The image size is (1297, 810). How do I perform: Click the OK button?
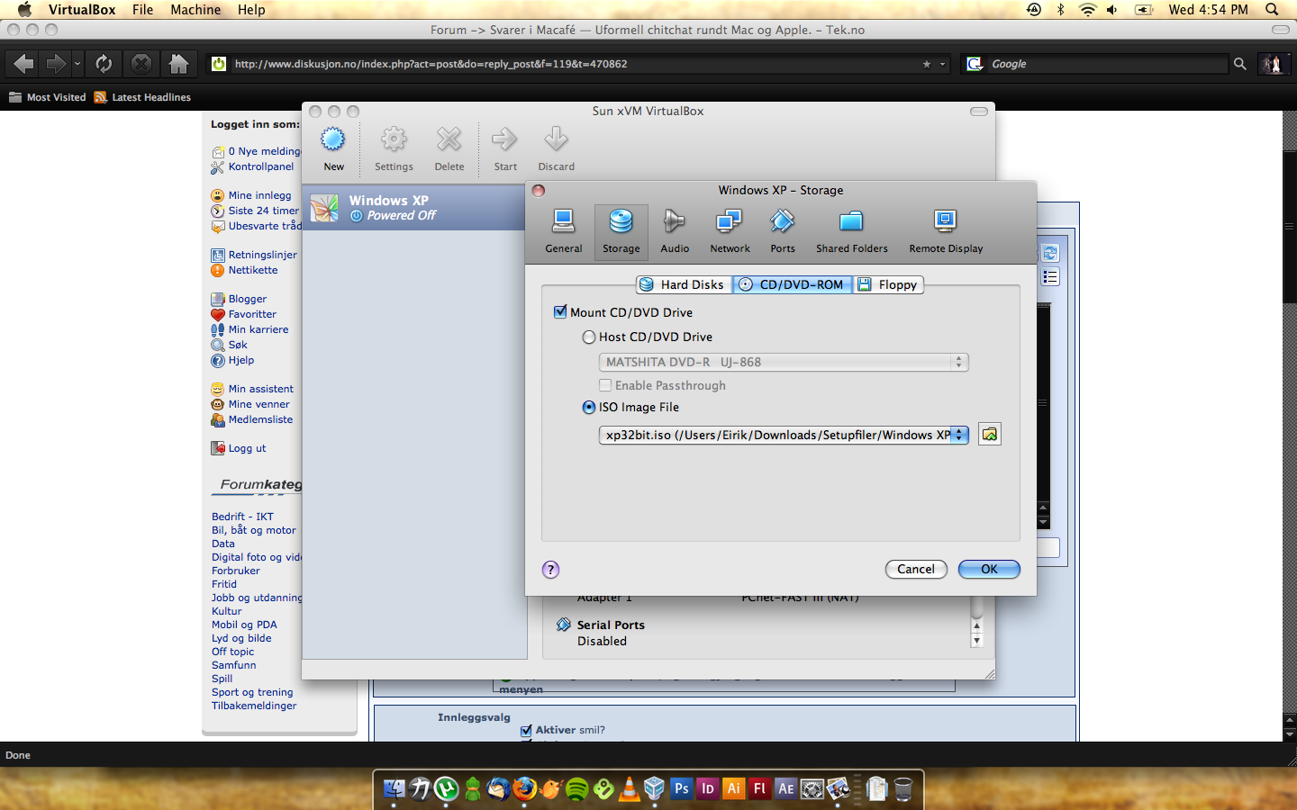pos(989,569)
